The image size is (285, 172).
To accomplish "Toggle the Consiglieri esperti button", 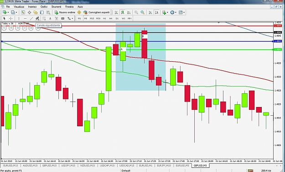I will [97, 12].
